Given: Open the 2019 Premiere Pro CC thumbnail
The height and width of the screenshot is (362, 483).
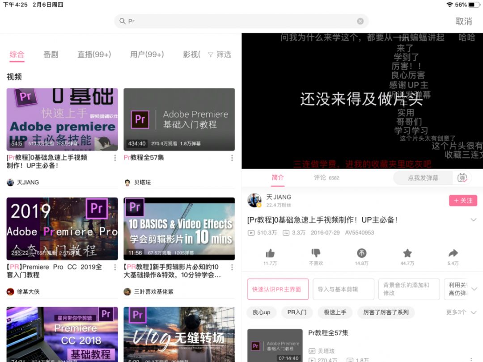Looking at the screenshot, I should point(62,229).
